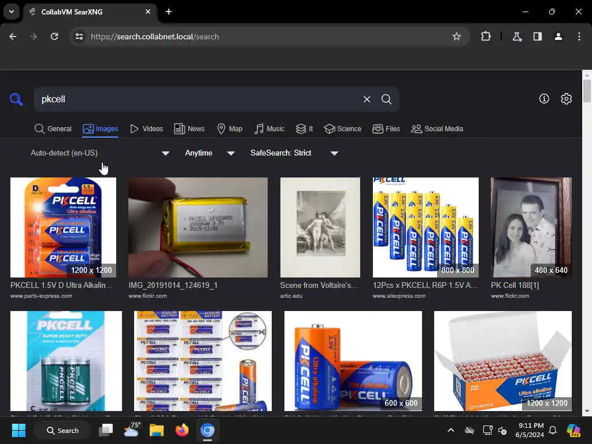The width and height of the screenshot is (592, 444).
Task: Switch to Map category
Action: tap(230, 129)
